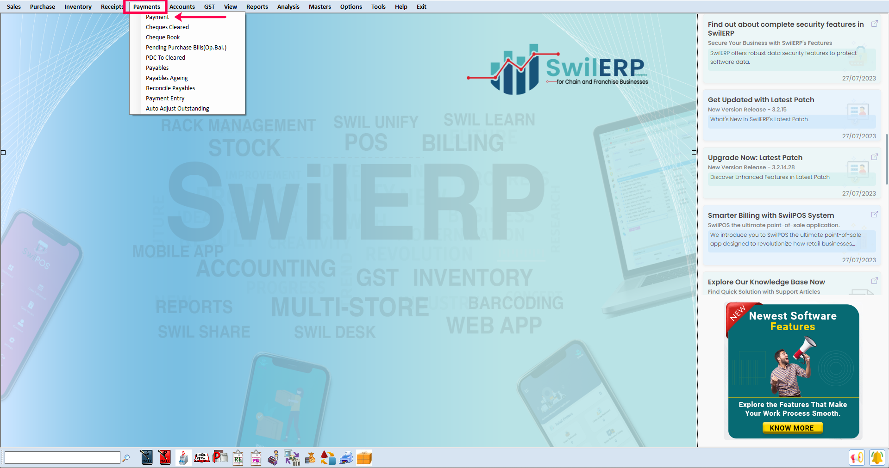Open the megaphone announcements icon

(857, 457)
